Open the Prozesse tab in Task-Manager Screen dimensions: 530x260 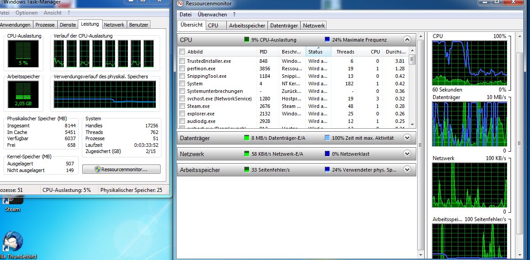tap(45, 25)
